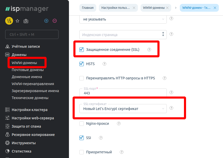Focus the Ctrl + Shift + M search box

[32, 34]
